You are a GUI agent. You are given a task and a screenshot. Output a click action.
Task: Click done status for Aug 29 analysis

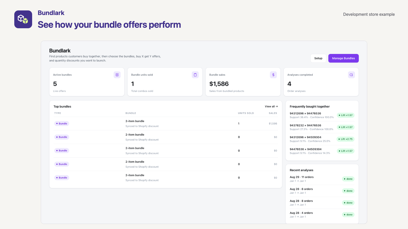point(348,179)
